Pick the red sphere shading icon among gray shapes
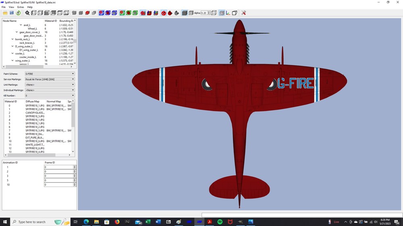The height and width of the screenshot is (226, 403). point(87,13)
